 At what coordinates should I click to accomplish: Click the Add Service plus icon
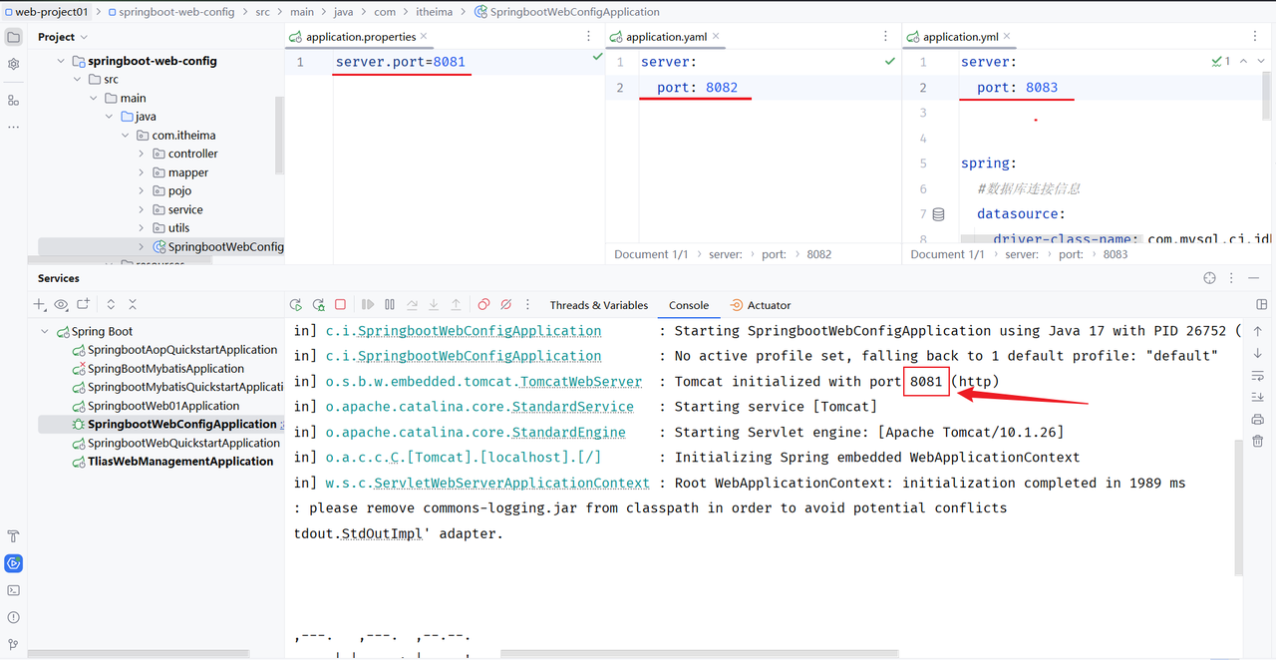40,304
